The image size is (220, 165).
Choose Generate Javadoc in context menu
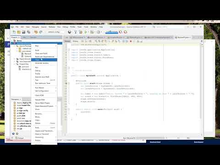(44, 63)
